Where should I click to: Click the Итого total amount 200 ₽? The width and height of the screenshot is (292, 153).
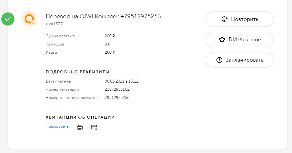110,52
